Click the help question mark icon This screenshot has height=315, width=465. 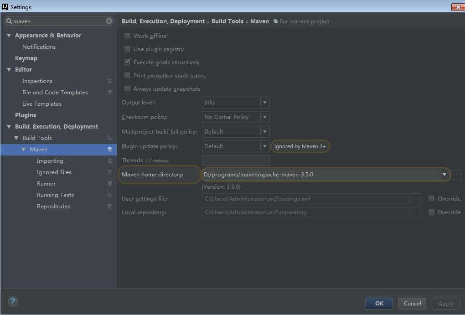(x=13, y=301)
